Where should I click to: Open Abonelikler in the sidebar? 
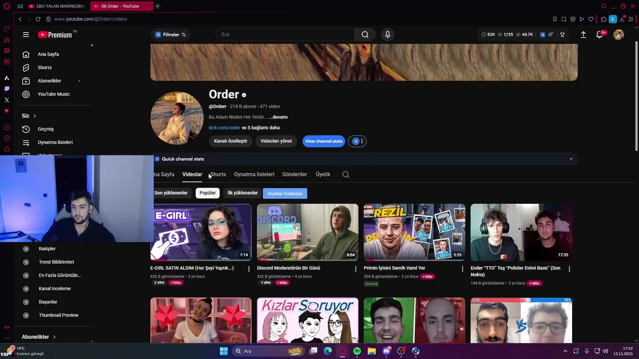coord(49,81)
